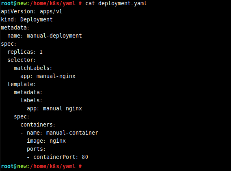Screen dimensions: 231x171
Task: Click the 'containers:' key
Action: 38,125
